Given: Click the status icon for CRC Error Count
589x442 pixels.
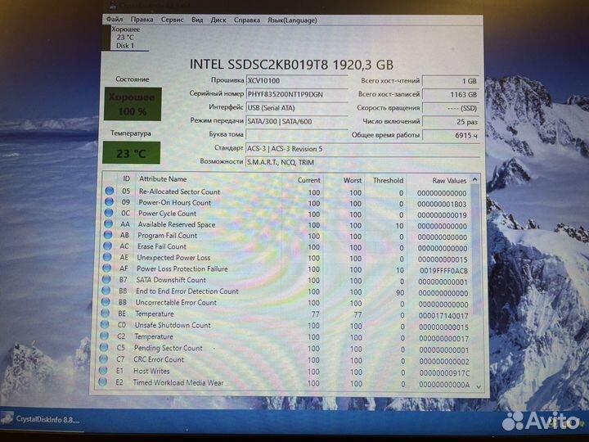Looking at the screenshot, I should tap(103, 359).
